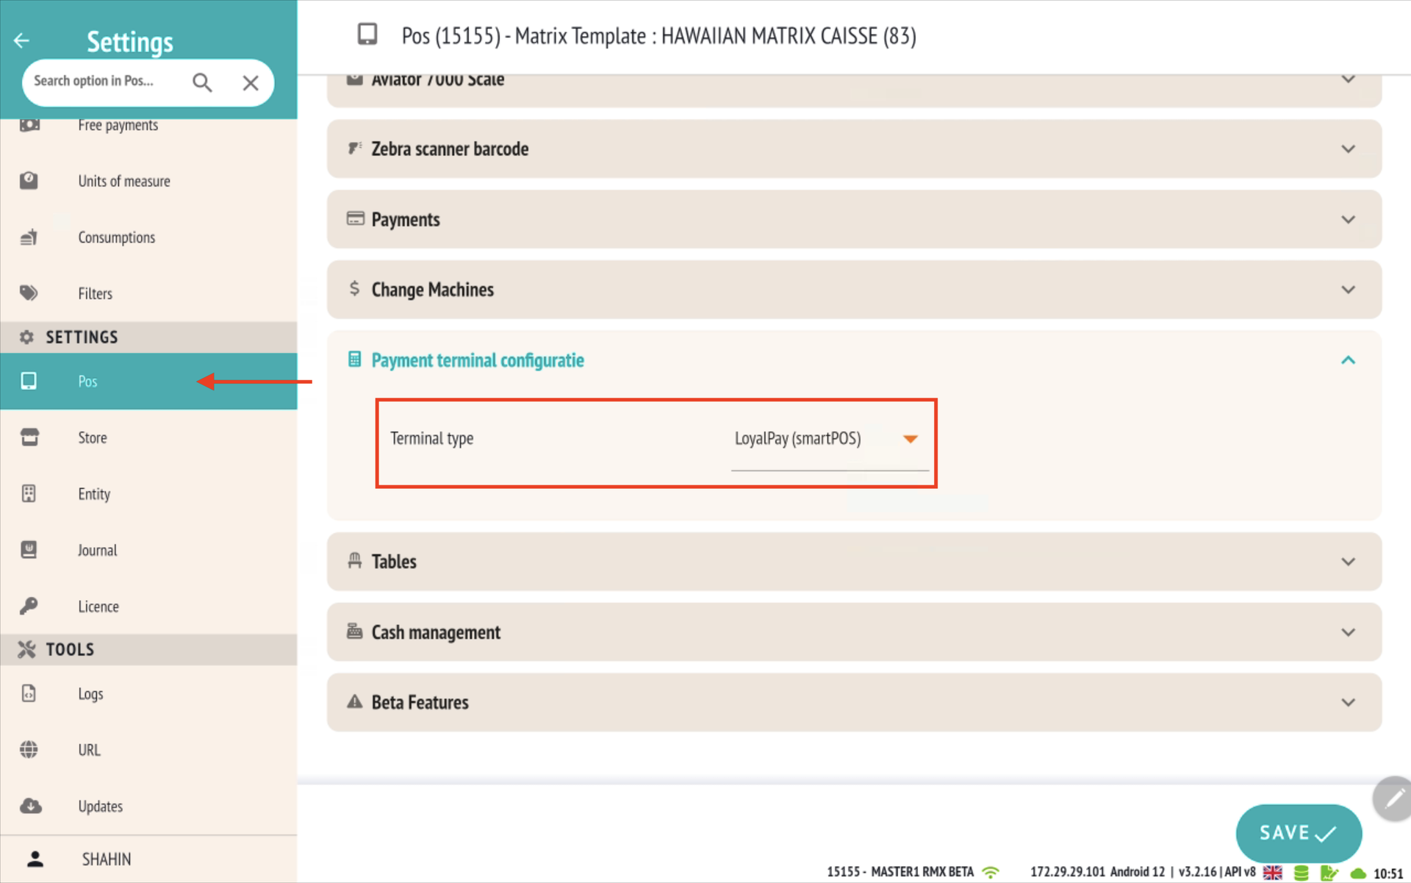
Task: Open the Store settings menu item
Action: (x=93, y=437)
